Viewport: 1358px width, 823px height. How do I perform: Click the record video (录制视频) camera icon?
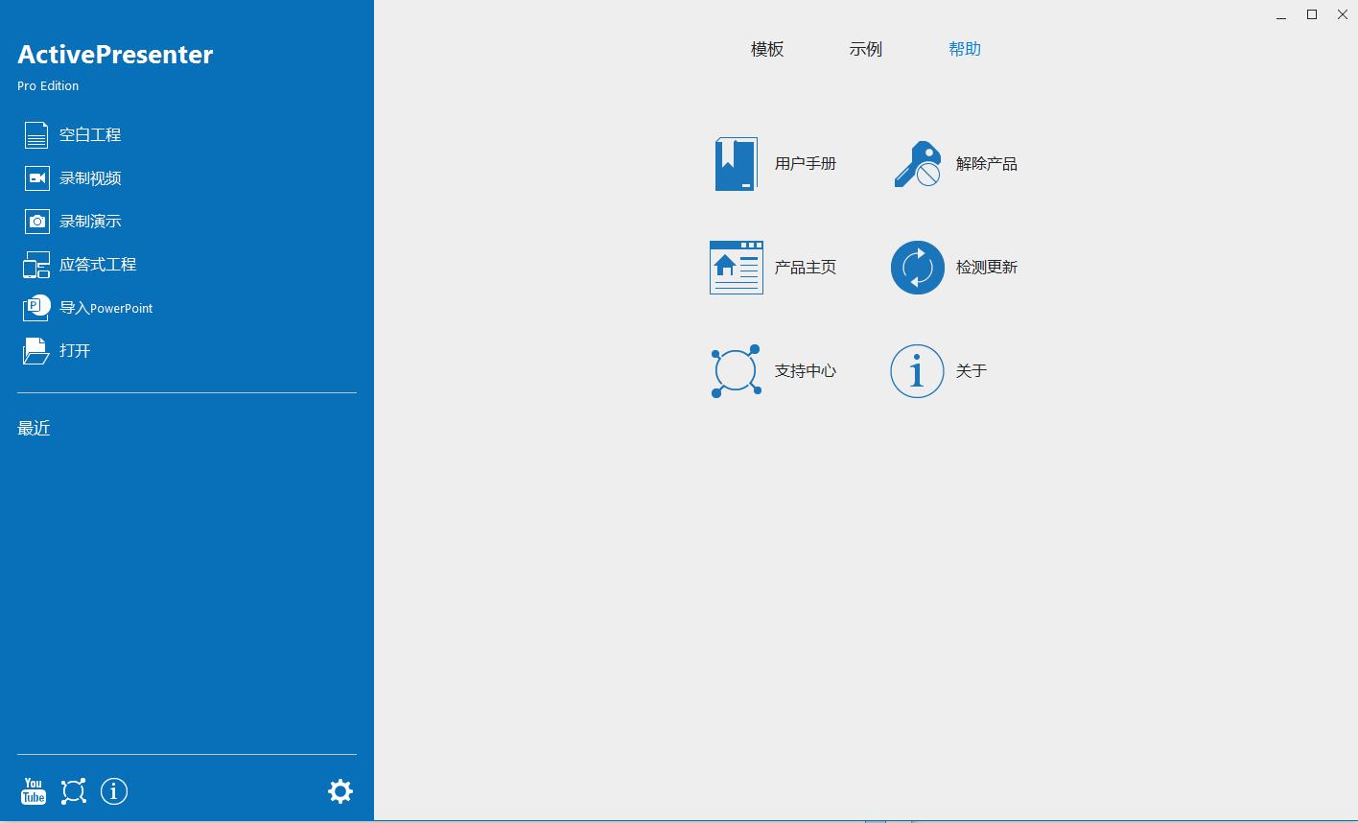click(36, 178)
